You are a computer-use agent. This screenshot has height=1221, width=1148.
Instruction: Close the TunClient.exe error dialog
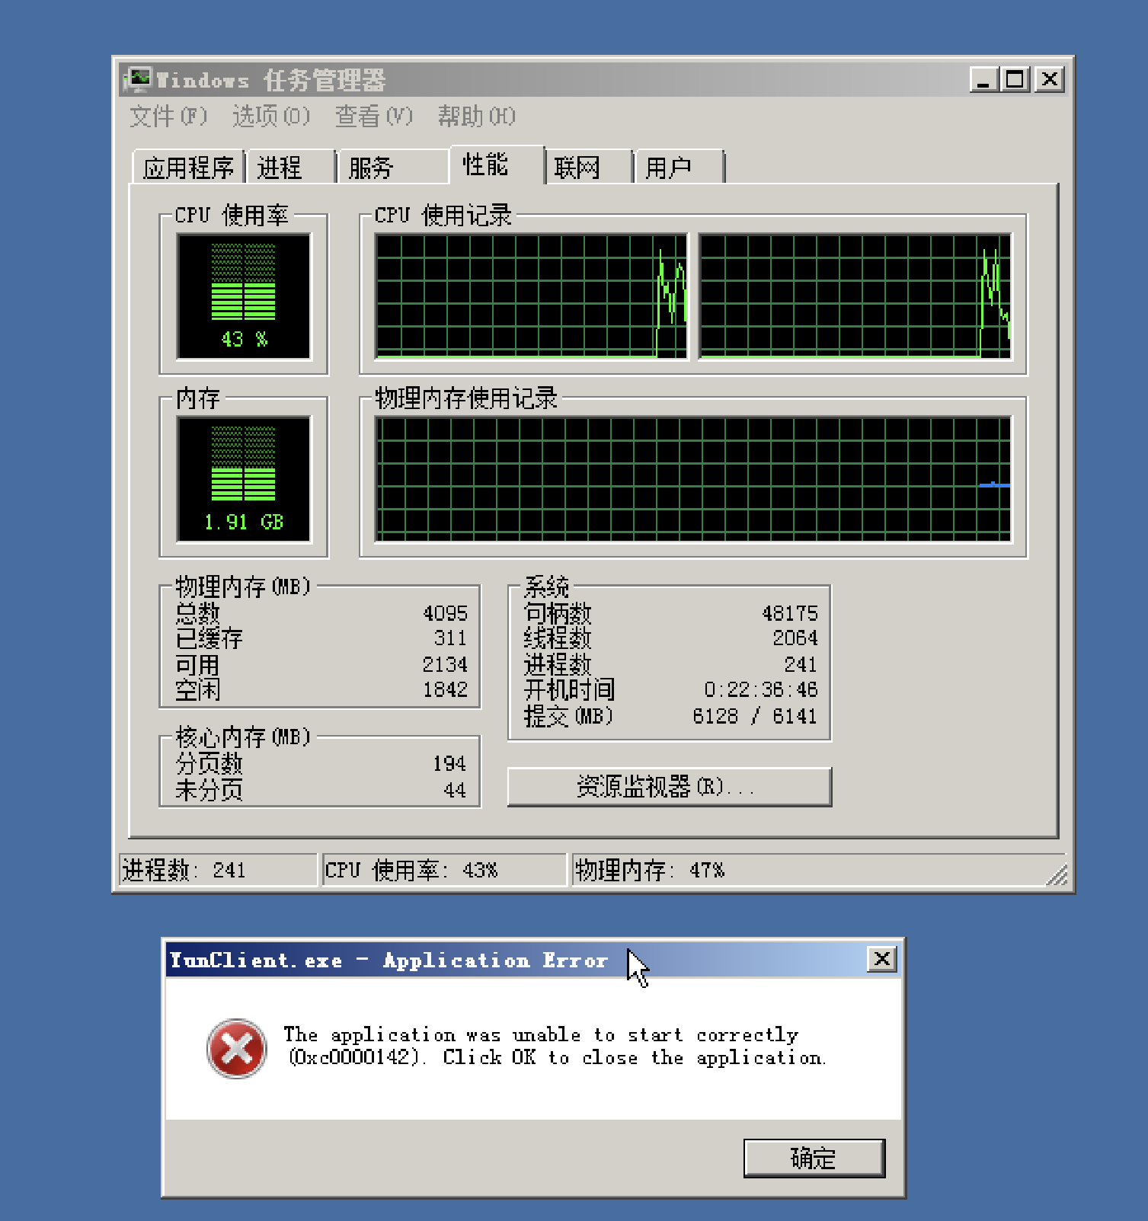[882, 959]
